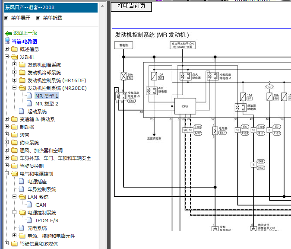Click the 菜单展开 expand-menu link
The height and width of the screenshot is (249, 291).
(21, 18)
